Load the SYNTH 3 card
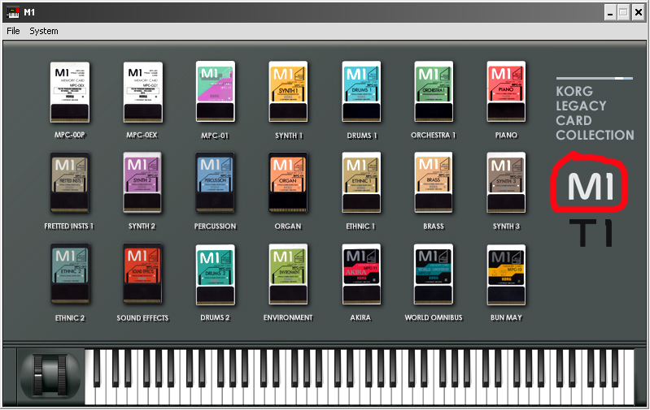Screen dimensions: 650x410 pos(506,183)
